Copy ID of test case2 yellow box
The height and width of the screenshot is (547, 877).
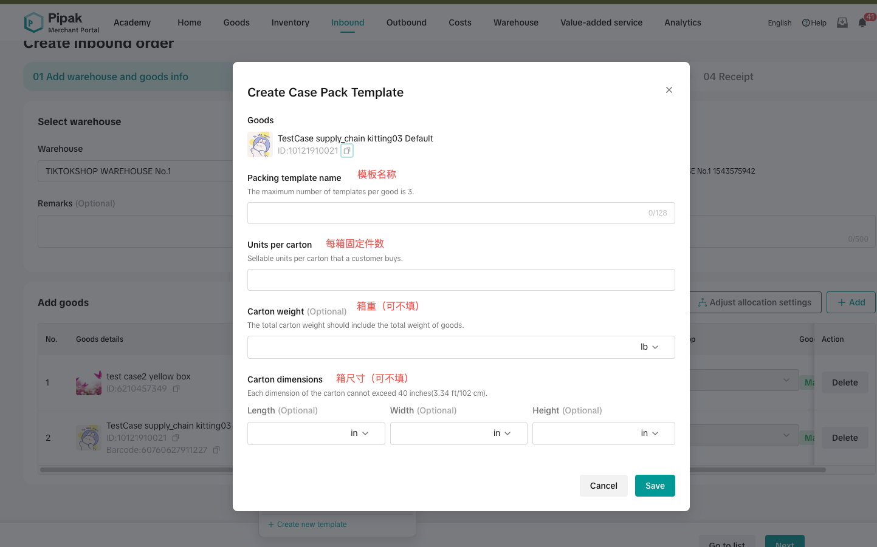coord(176,389)
